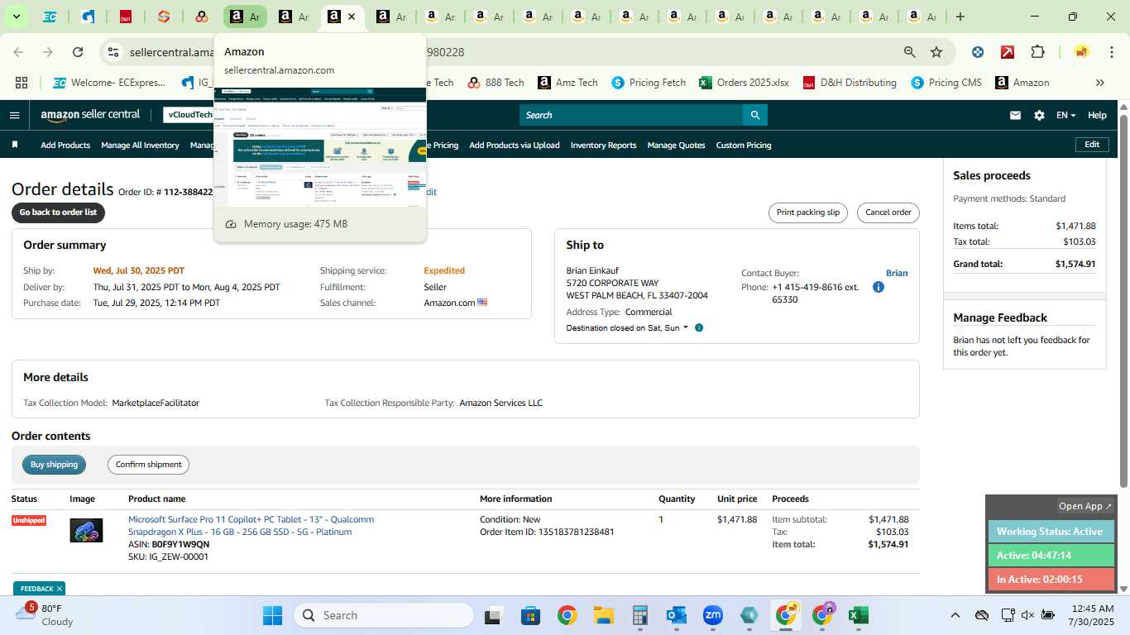Open the Seller Central settings gear
The height and width of the screenshot is (635, 1130).
pyautogui.click(x=1039, y=116)
